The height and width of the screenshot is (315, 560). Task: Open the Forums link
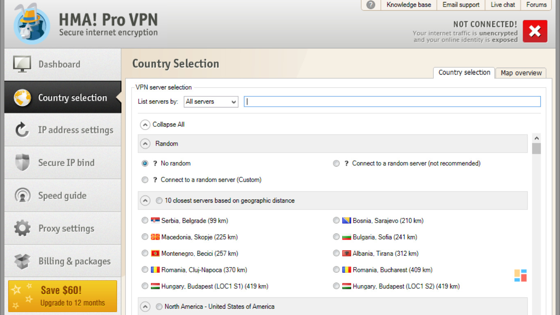click(536, 5)
